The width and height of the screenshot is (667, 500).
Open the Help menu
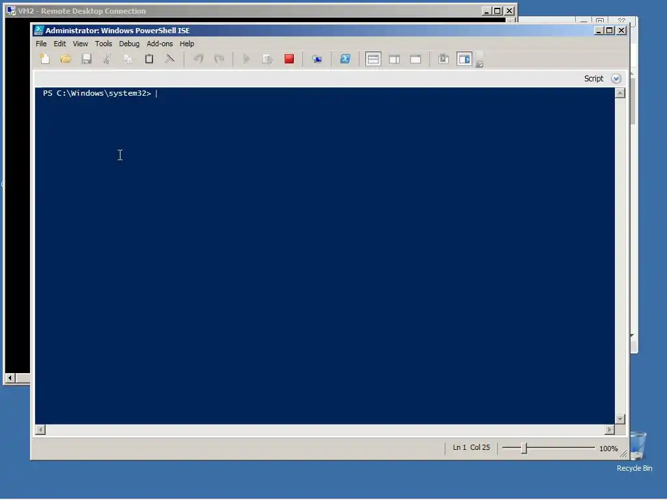coord(187,44)
